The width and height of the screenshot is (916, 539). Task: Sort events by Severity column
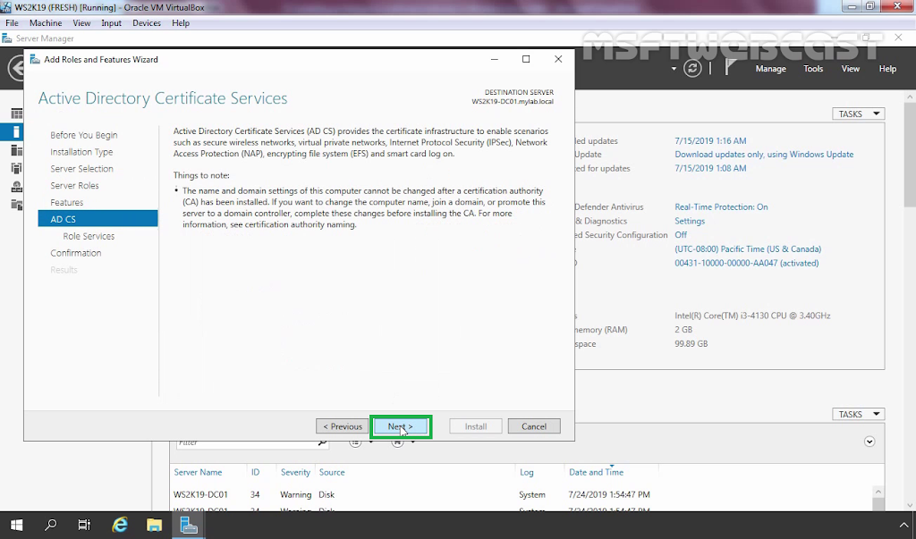point(295,472)
